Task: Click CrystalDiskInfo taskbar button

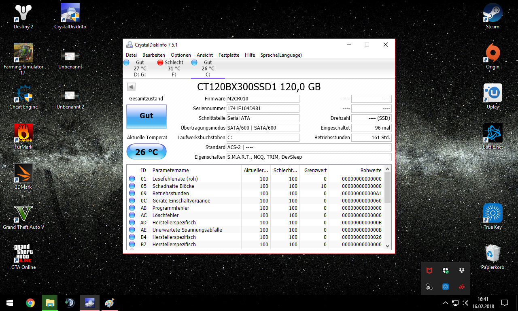Action: (90, 303)
